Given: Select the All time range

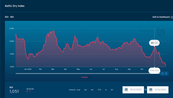Looking at the screenshot, I should (x=112, y=90).
